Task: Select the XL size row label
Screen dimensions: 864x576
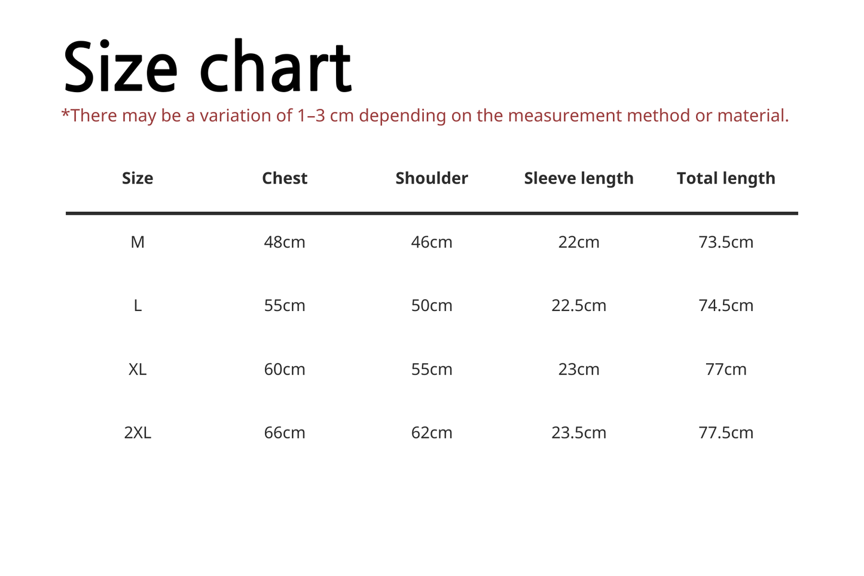Action: click(138, 370)
